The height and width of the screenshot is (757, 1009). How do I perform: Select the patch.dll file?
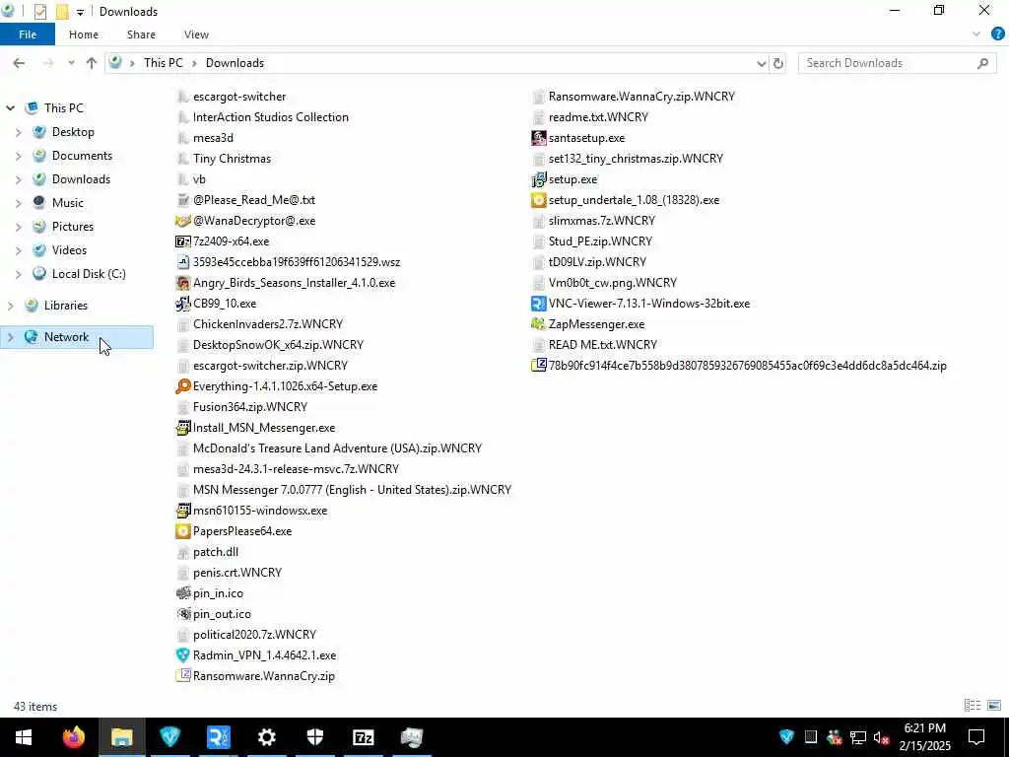coord(216,552)
